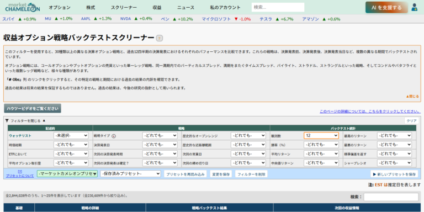Image resolution: width=424 pixels, height=212 pixels.
Task: Open the シャープレシオ dropdown
Action: click(395, 163)
